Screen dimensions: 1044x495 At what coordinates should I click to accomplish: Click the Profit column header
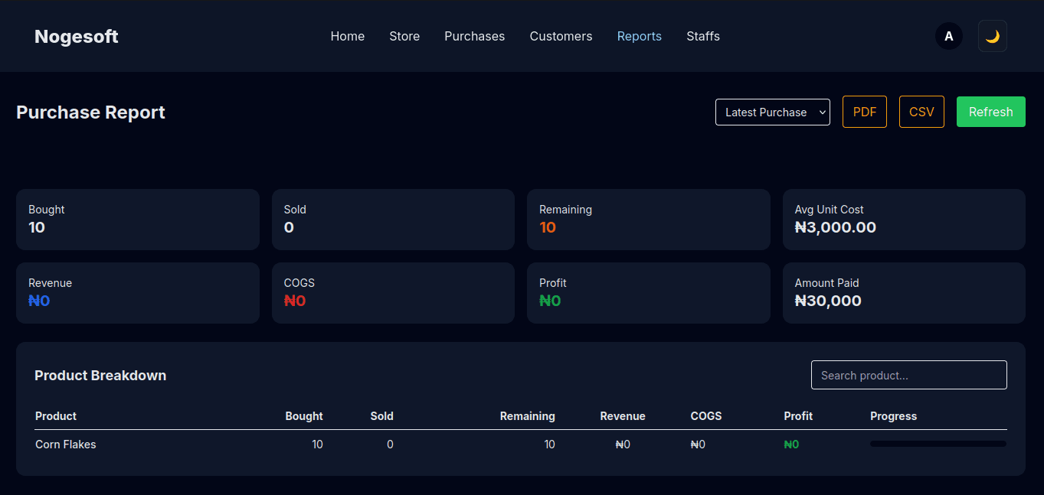[x=797, y=416]
